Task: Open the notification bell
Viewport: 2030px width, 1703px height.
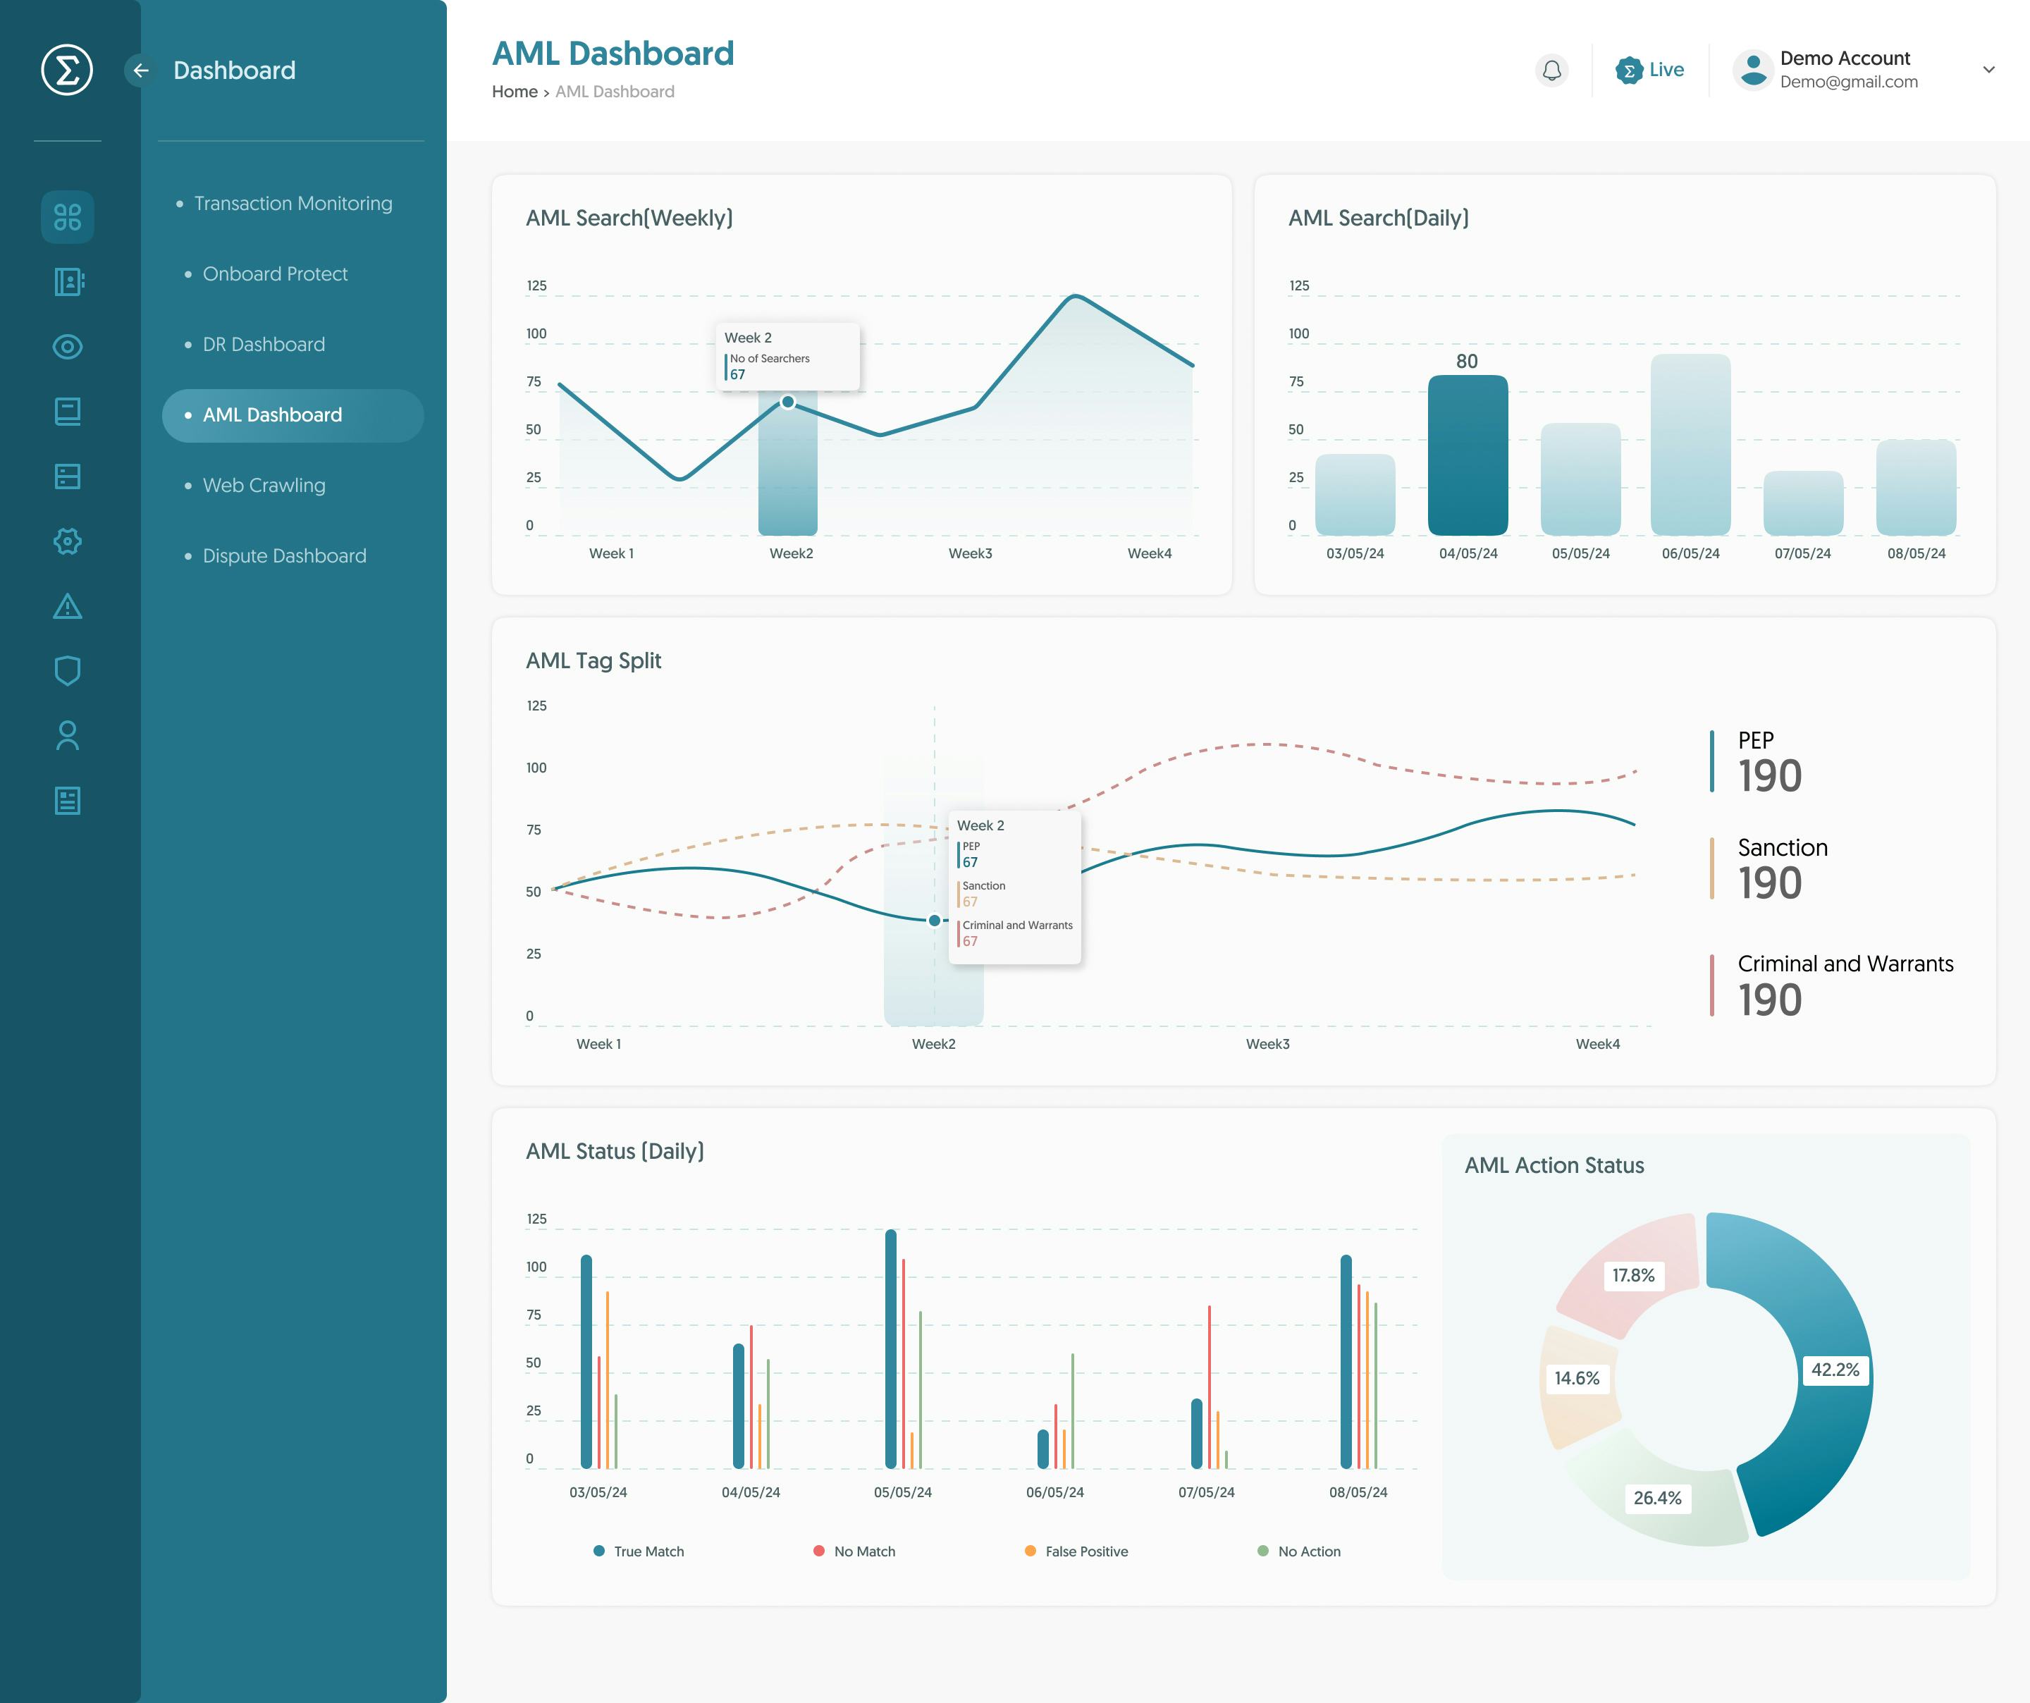Action: tap(1551, 70)
